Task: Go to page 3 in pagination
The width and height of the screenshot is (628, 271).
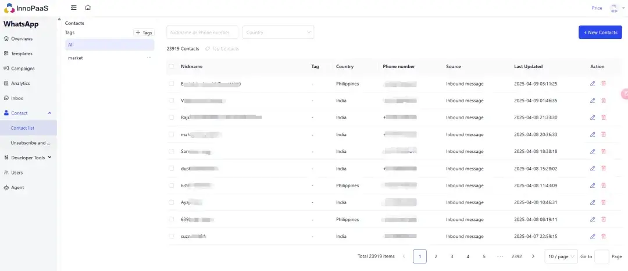Action: coord(452,256)
